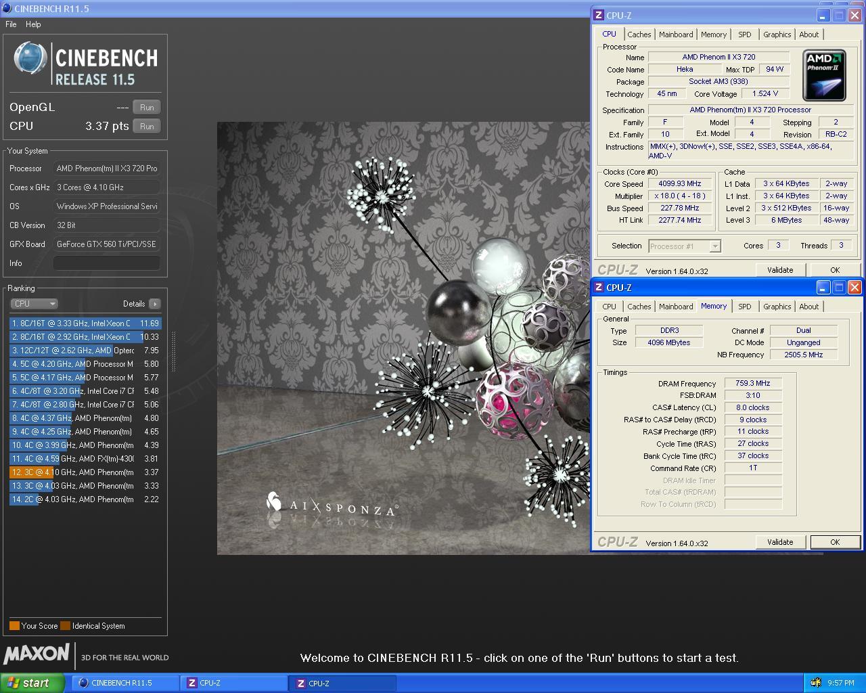Open SPD tab in bottom CPU-Z window
The image size is (866, 693).
click(744, 307)
